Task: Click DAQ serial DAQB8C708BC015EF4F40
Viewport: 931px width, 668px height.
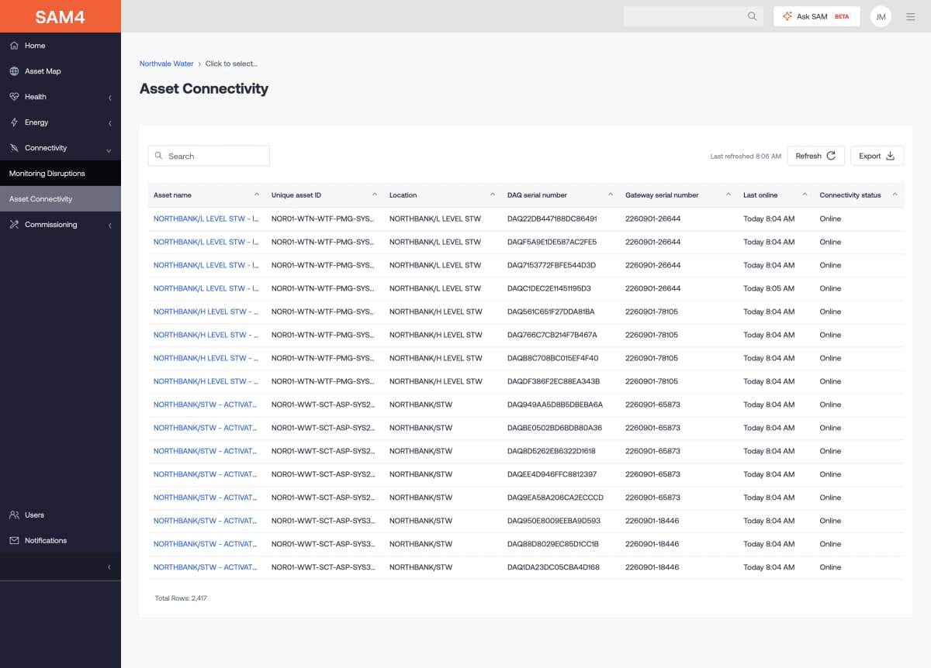Action: pos(553,358)
